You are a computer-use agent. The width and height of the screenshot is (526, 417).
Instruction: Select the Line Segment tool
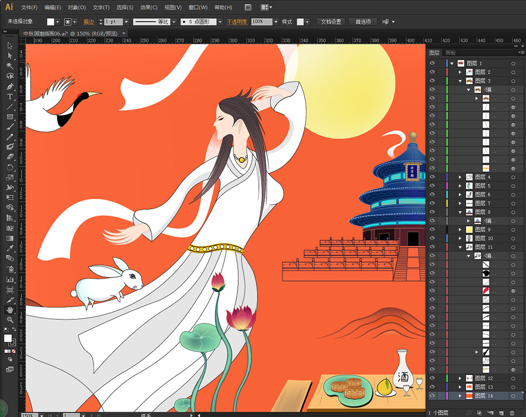click(10, 107)
